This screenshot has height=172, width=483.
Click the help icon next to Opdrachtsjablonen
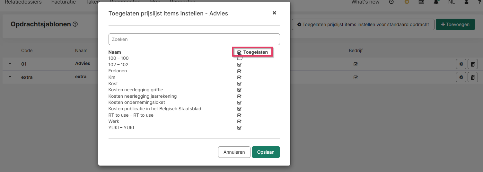click(75, 24)
